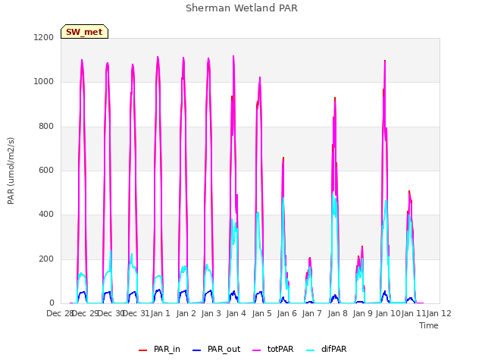The image size is (485, 364).
Task: Click the Jan 9 x-axis tick label
Action: [363, 313]
